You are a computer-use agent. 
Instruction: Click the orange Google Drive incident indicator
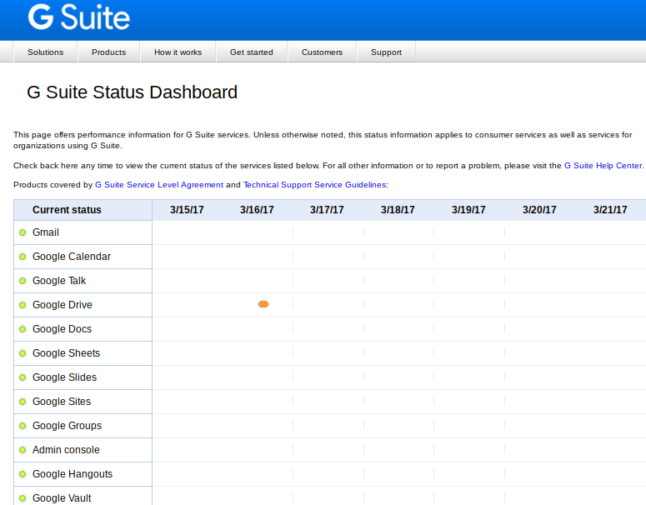click(x=263, y=305)
